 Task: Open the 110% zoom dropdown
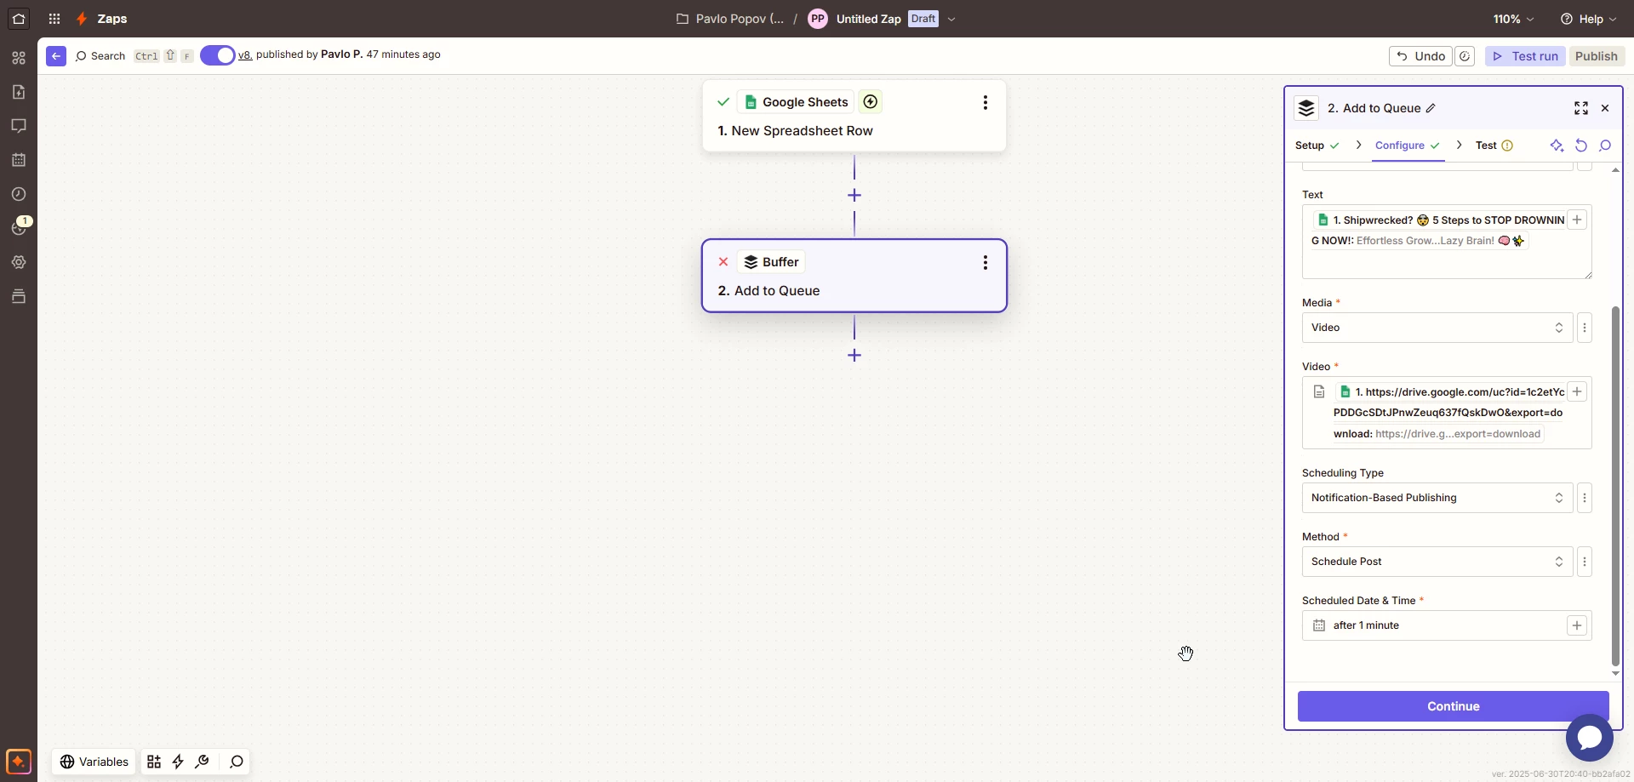(1513, 19)
